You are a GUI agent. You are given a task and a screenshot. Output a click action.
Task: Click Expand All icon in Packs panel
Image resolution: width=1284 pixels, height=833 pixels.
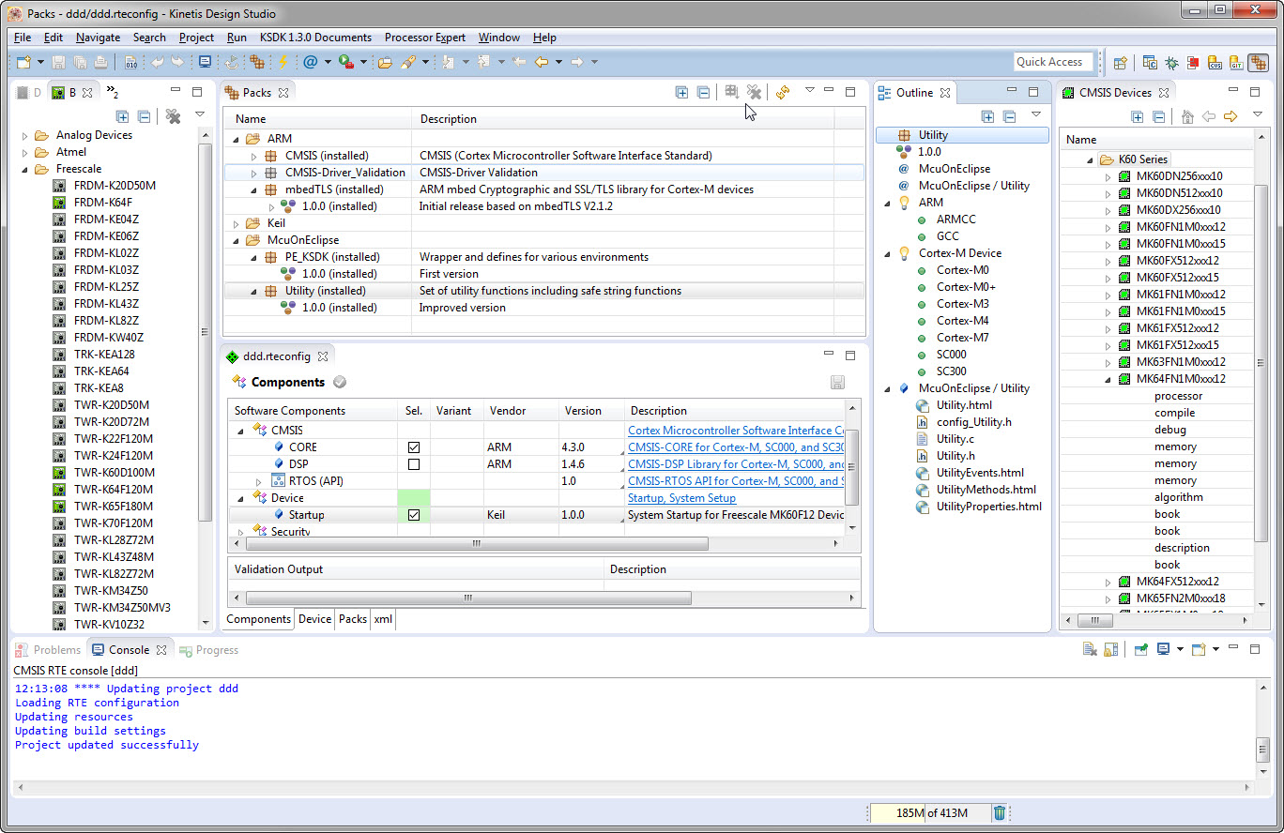tap(682, 92)
